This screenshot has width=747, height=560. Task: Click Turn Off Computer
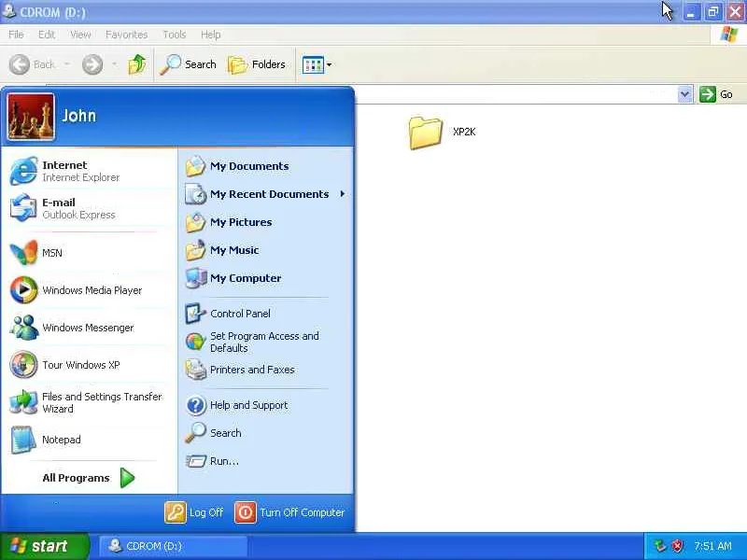point(289,512)
